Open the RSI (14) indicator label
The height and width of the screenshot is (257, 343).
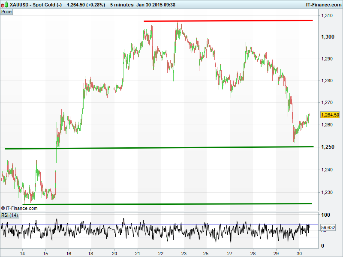9,215
